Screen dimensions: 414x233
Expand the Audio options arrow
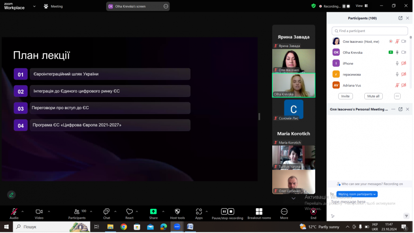23,211
